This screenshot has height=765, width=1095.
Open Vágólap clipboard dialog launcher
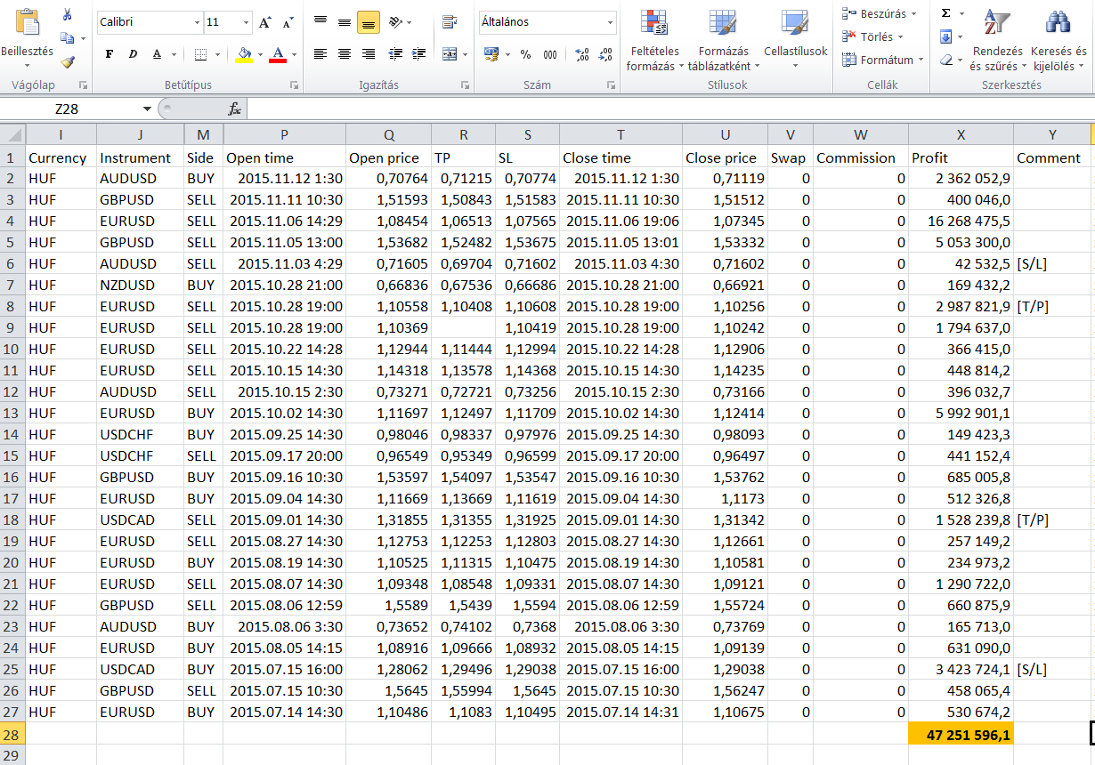pos(84,85)
